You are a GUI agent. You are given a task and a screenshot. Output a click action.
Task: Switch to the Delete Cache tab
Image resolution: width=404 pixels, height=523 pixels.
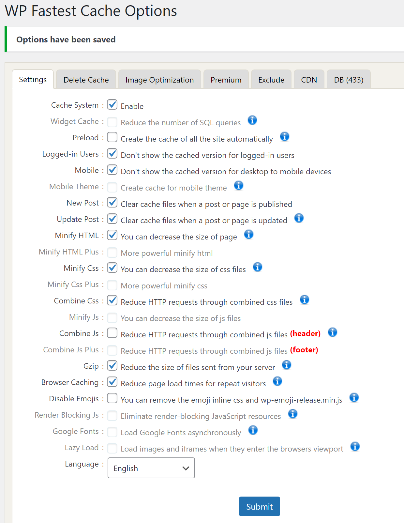point(86,79)
